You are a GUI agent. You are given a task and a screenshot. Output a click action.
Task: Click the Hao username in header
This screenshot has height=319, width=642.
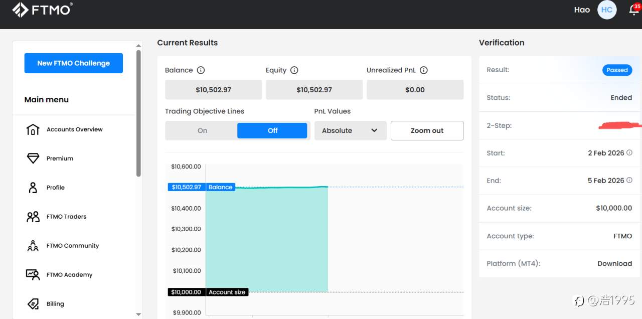[x=582, y=10]
